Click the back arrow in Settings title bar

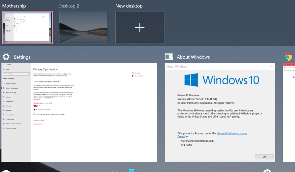[4, 64]
